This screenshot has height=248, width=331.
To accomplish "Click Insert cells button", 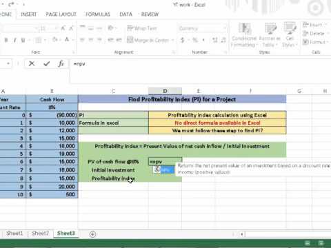I will tap(313, 25).
